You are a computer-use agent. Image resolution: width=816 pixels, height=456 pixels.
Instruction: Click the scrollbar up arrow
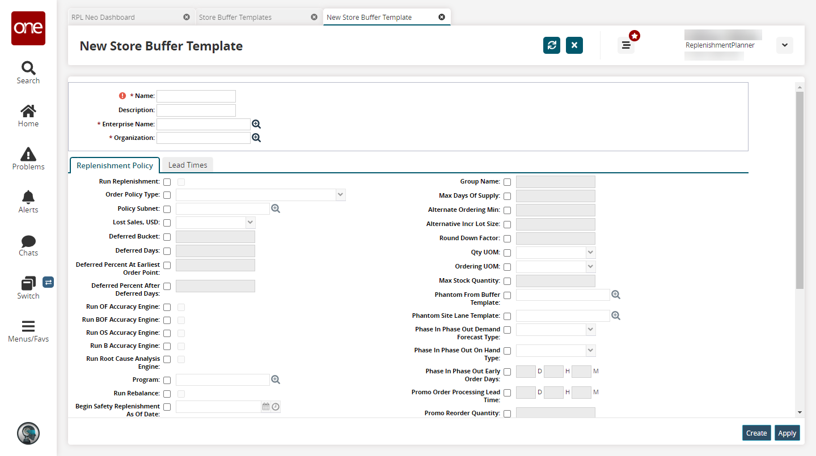click(800, 87)
